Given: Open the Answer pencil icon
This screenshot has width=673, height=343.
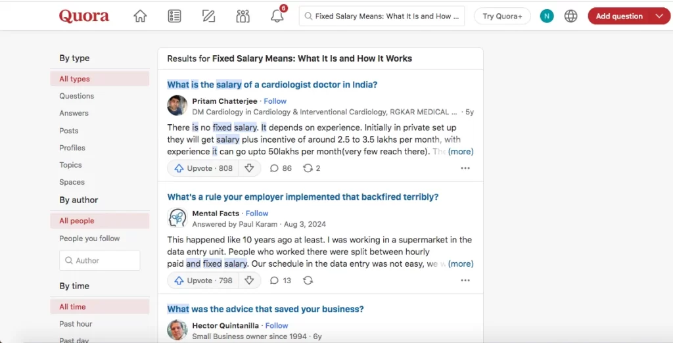Looking at the screenshot, I should pyautogui.click(x=208, y=16).
